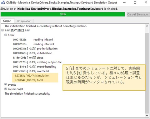Image resolution: width=150 pixels, height=119 pixels.
Task: Select the 'reading info.xml' timer row
Action: click(33, 44)
